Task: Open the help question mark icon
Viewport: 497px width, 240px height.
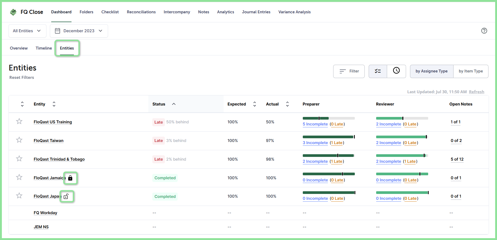Action: pyautogui.click(x=484, y=31)
